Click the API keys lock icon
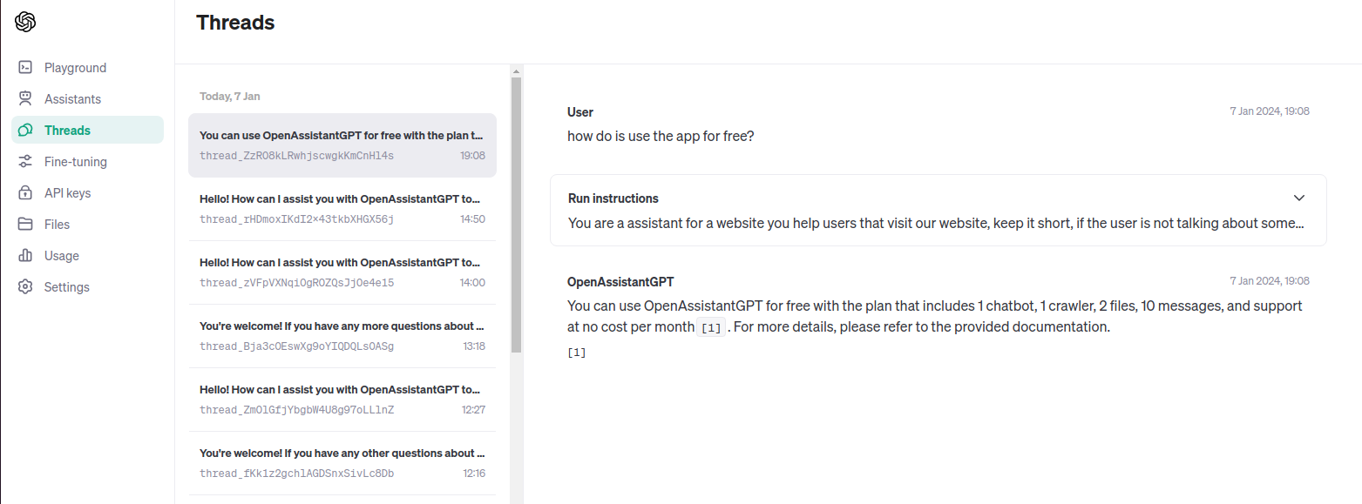Screen dimensions: 1362x504 coord(26,193)
